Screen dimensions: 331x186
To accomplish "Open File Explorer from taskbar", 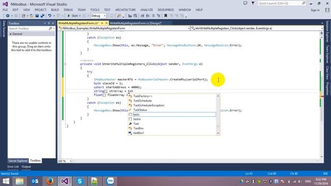I will click(x=20, y=181).
